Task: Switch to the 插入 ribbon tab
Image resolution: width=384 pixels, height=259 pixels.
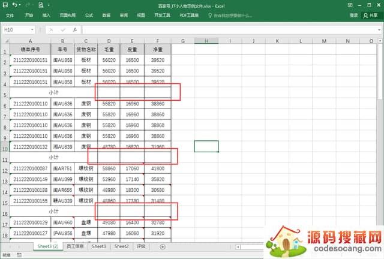Action: click(46, 16)
